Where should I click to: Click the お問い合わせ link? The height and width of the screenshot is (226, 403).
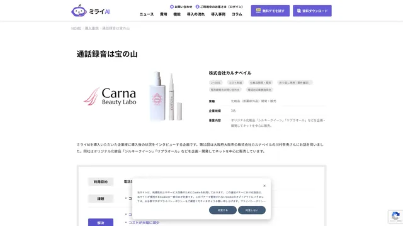coord(183,7)
